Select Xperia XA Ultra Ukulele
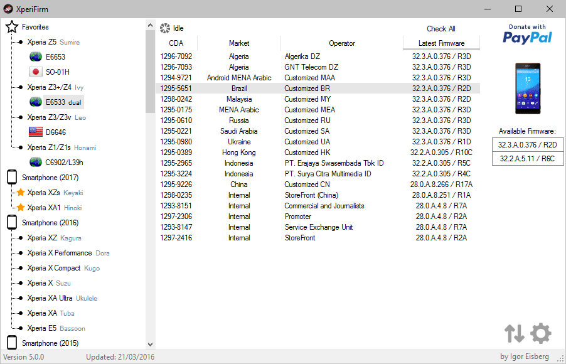The image size is (566, 364). tap(62, 298)
